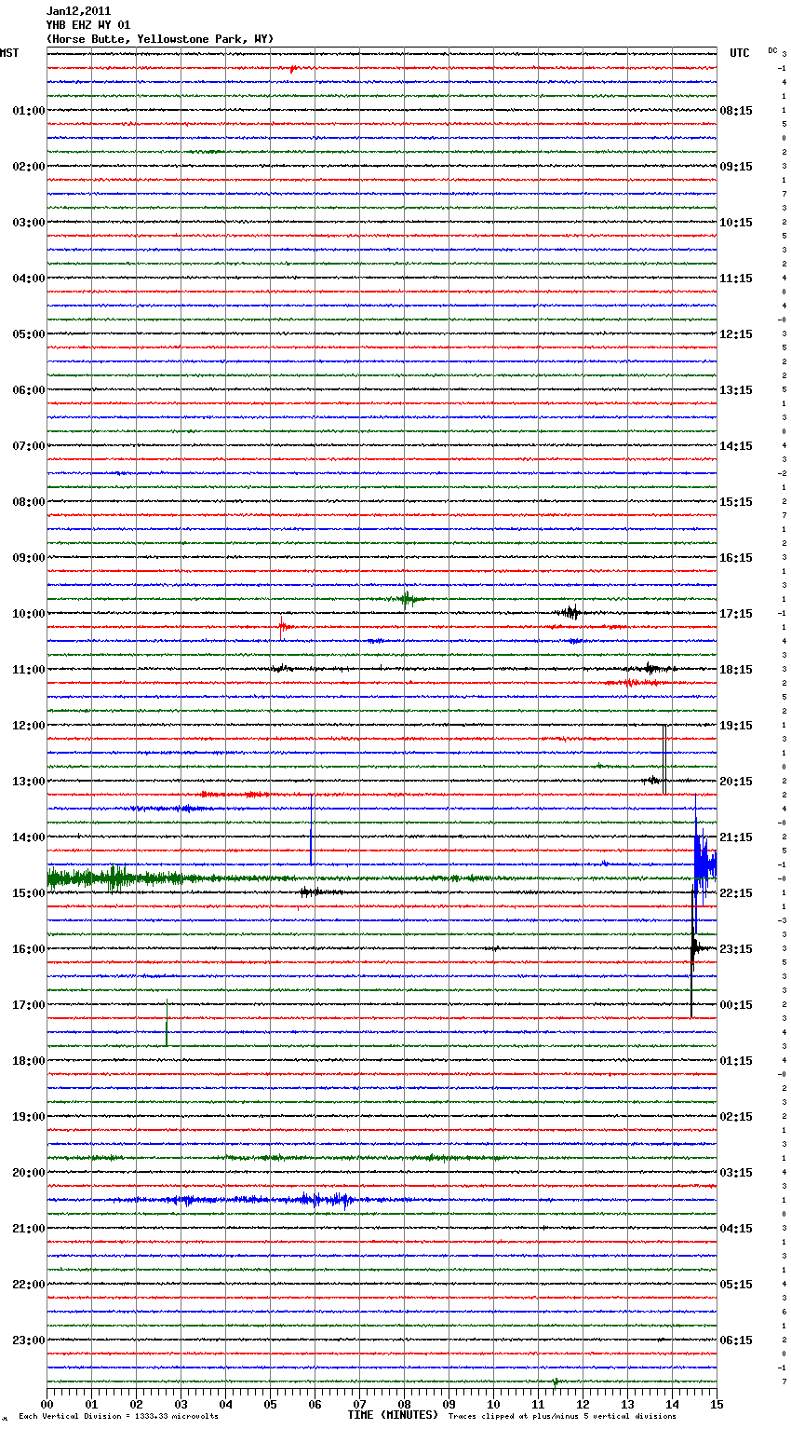Screen dimensions: 791x1429
Task: Click 'Each Vertical Division = 1333.33 microvolts' note
Action: (x=118, y=1417)
